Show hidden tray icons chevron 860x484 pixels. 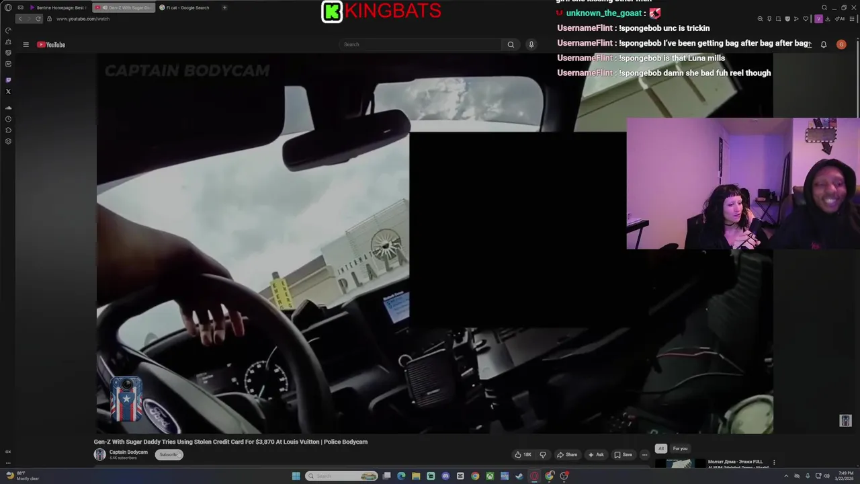pyautogui.click(x=786, y=476)
